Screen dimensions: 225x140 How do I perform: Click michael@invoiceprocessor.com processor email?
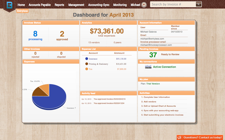156,45
